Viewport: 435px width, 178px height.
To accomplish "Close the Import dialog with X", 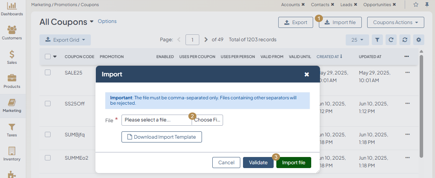I will click(x=307, y=74).
